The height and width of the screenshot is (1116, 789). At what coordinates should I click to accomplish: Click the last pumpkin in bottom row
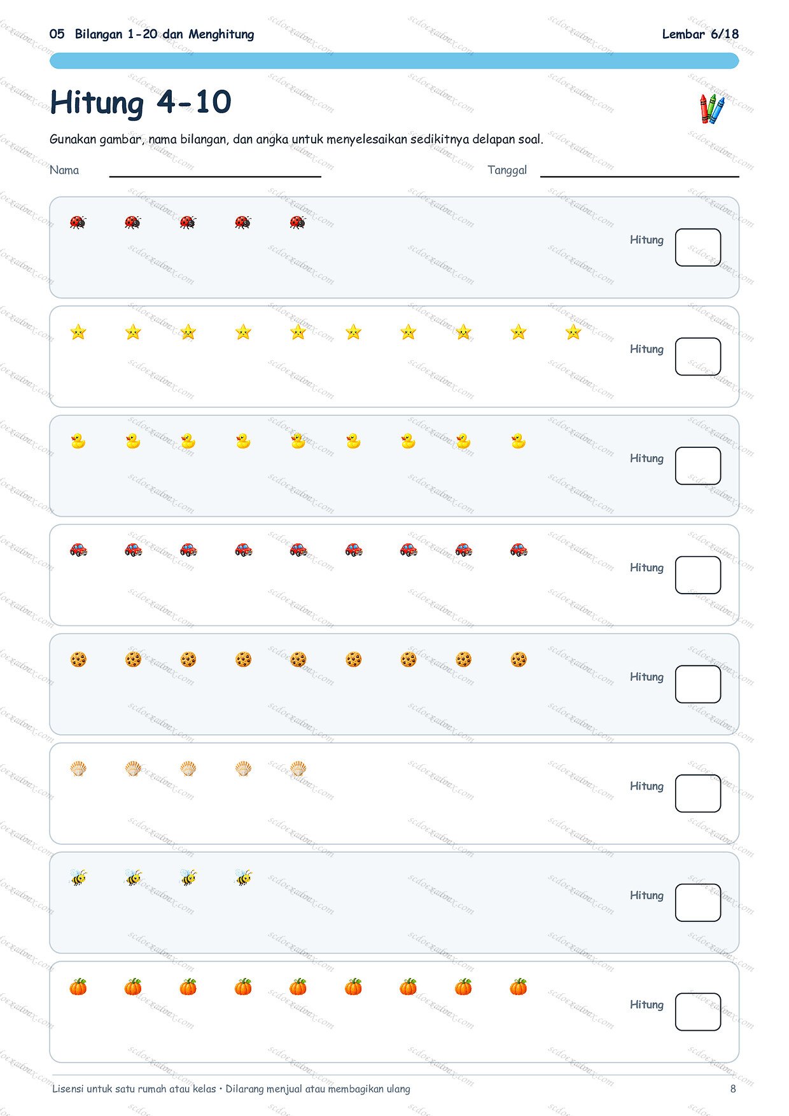[x=519, y=987]
